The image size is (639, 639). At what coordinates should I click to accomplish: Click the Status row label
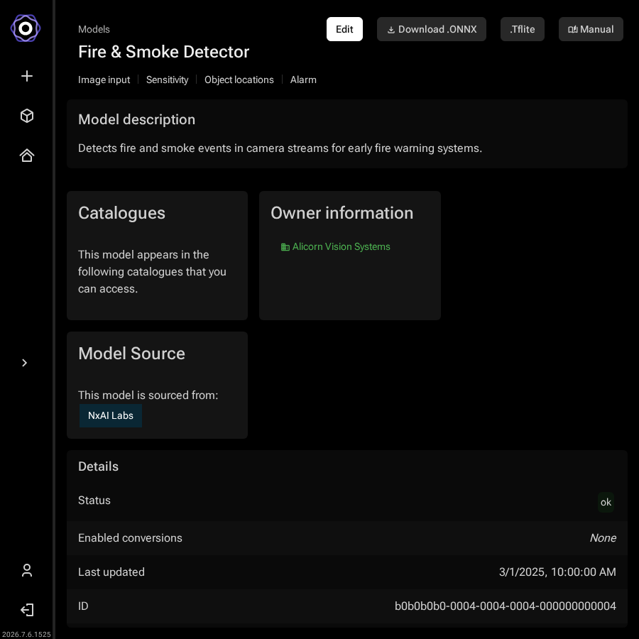click(94, 501)
